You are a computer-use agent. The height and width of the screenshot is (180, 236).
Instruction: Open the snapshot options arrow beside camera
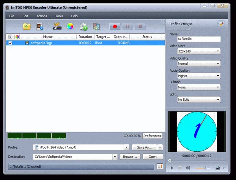pyautogui.click(x=223, y=168)
